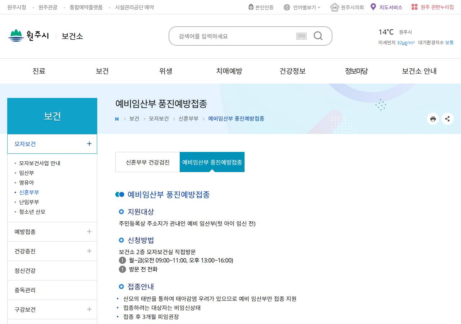Open the 보건소 안내 main menu
The width and height of the screenshot is (461, 324).
419,71
